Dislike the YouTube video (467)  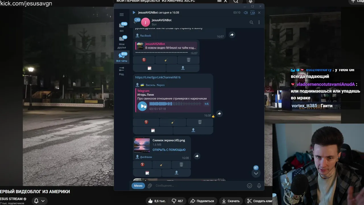pyautogui.click(x=177, y=201)
